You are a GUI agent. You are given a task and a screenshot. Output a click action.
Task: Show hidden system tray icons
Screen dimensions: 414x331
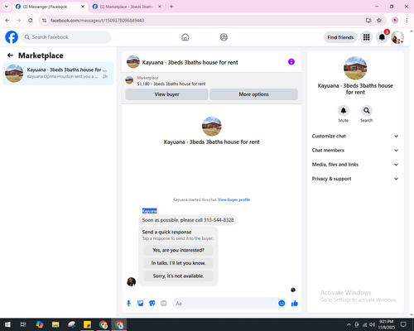point(349,324)
